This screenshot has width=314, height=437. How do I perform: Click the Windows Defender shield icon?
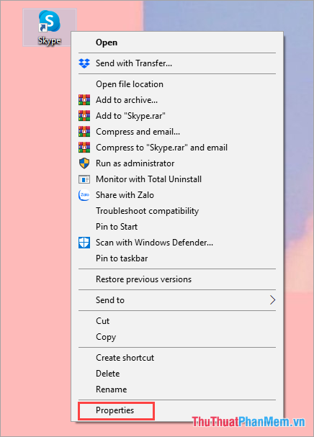pyautogui.click(x=84, y=243)
